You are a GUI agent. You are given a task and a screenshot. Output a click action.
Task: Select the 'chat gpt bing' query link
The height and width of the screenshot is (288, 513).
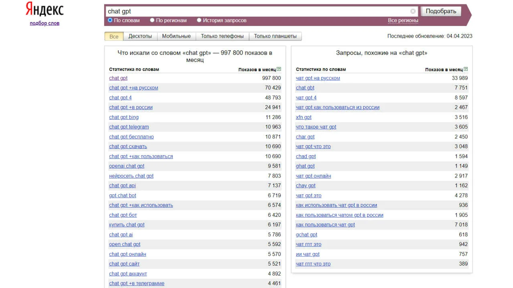(124, 117)
